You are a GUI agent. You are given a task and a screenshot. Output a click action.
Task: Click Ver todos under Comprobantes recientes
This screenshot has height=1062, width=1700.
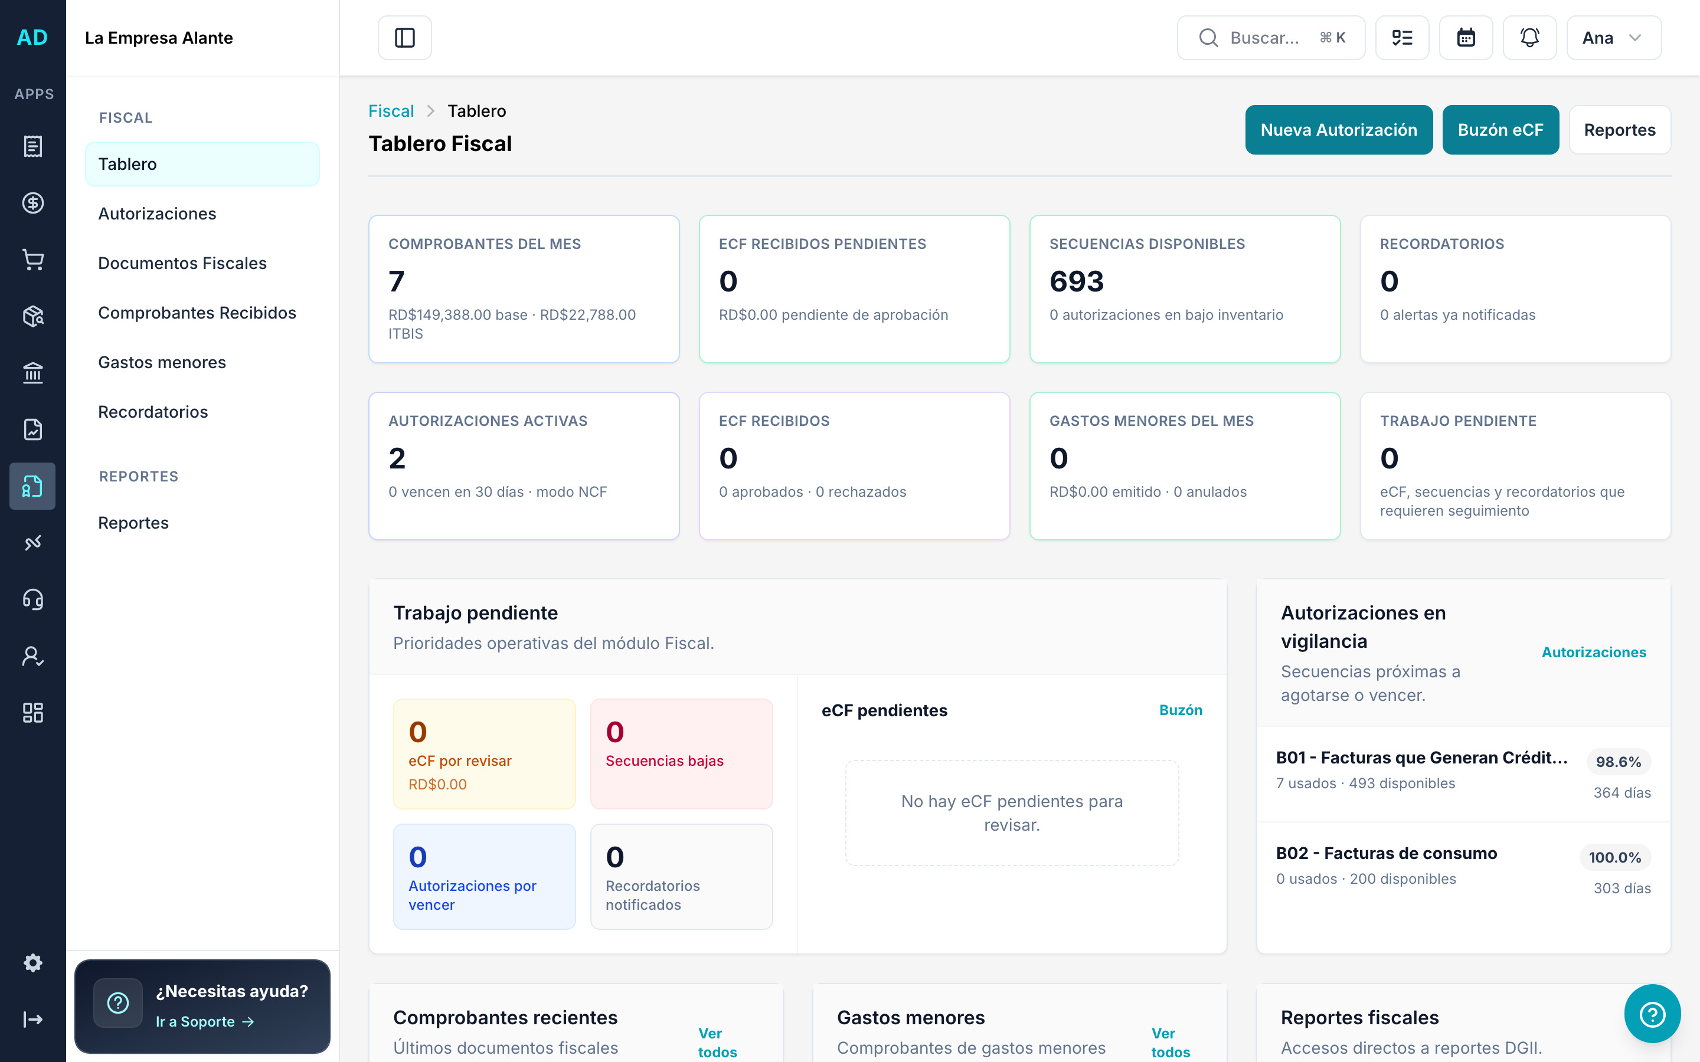pos(717,1043)
